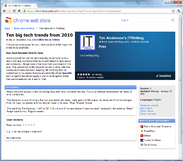Viewport: 183px width, 161px height.
Task: Open the wrench settings menu
Action: point(179,11)
